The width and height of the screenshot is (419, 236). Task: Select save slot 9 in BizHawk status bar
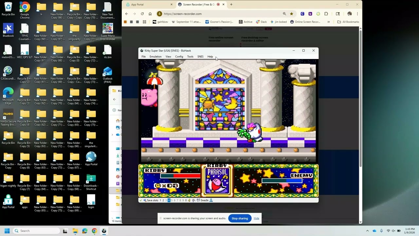point(183,200)
